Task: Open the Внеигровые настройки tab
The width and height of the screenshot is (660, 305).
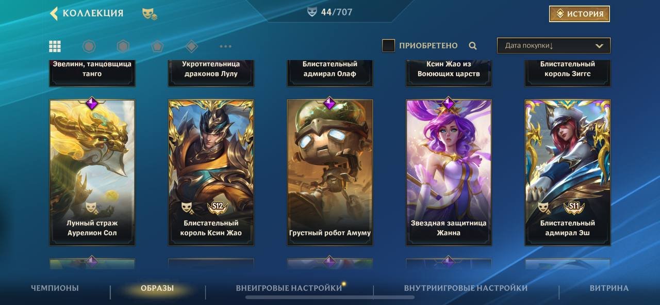Action: [x=289, y=287]
